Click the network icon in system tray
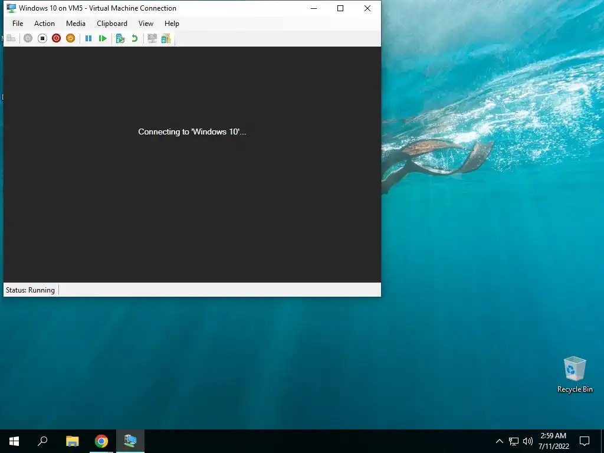The image size is (604, 453). click(514, 441)
